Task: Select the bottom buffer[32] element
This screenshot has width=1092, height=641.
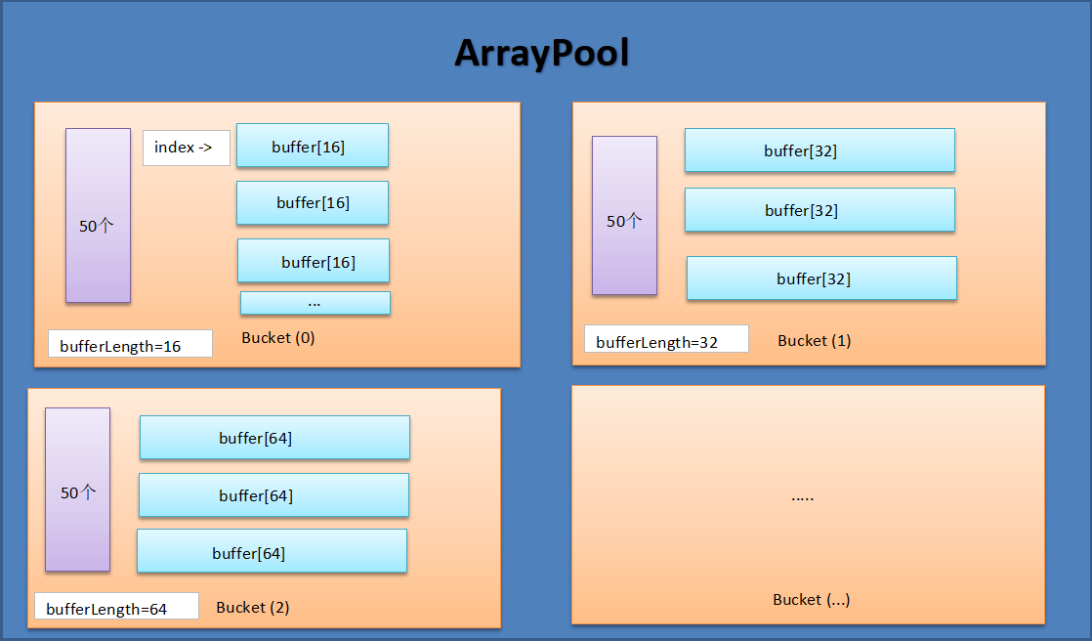Action: pyautogui.click(x=820, y=278)
